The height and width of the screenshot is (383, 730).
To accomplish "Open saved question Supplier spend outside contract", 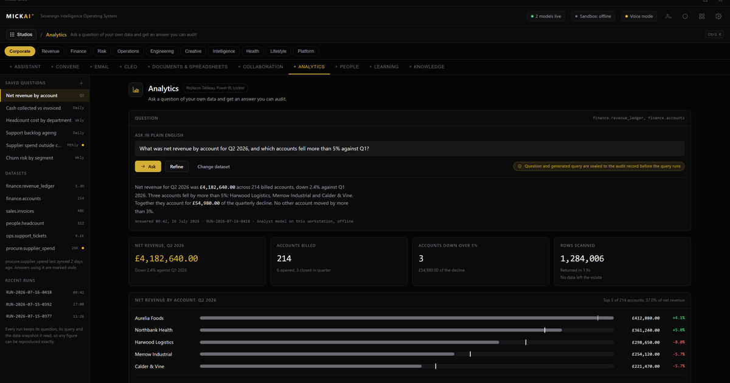I will 44,145.
